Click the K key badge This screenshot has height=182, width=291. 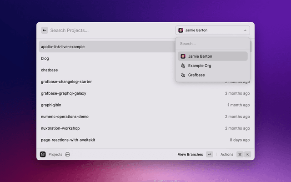(x=247, y=154)
